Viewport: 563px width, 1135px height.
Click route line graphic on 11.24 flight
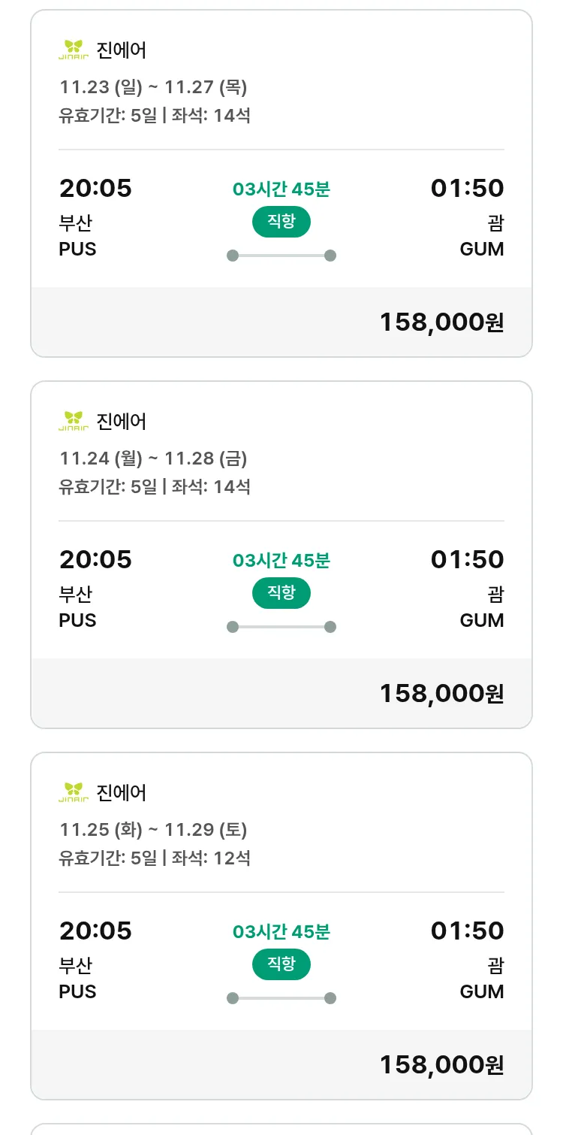tap(281, 627)
